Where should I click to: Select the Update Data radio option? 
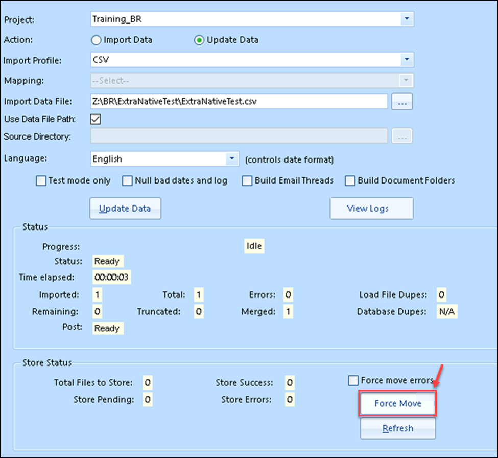click(200, 40)
